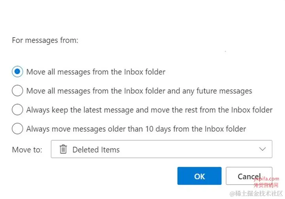Choose the radio button including any future messages
This screenshot has width=285, height=199.
click(x=17, y=91)
